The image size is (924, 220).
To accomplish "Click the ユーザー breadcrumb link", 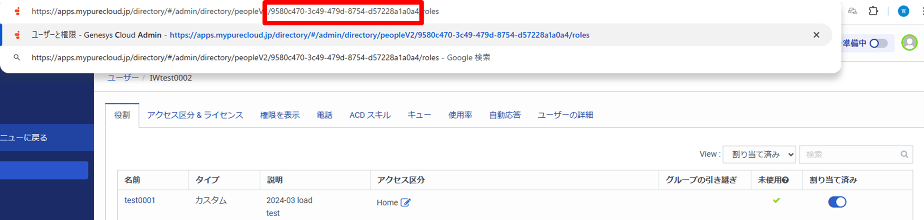I will coord(123,77).
